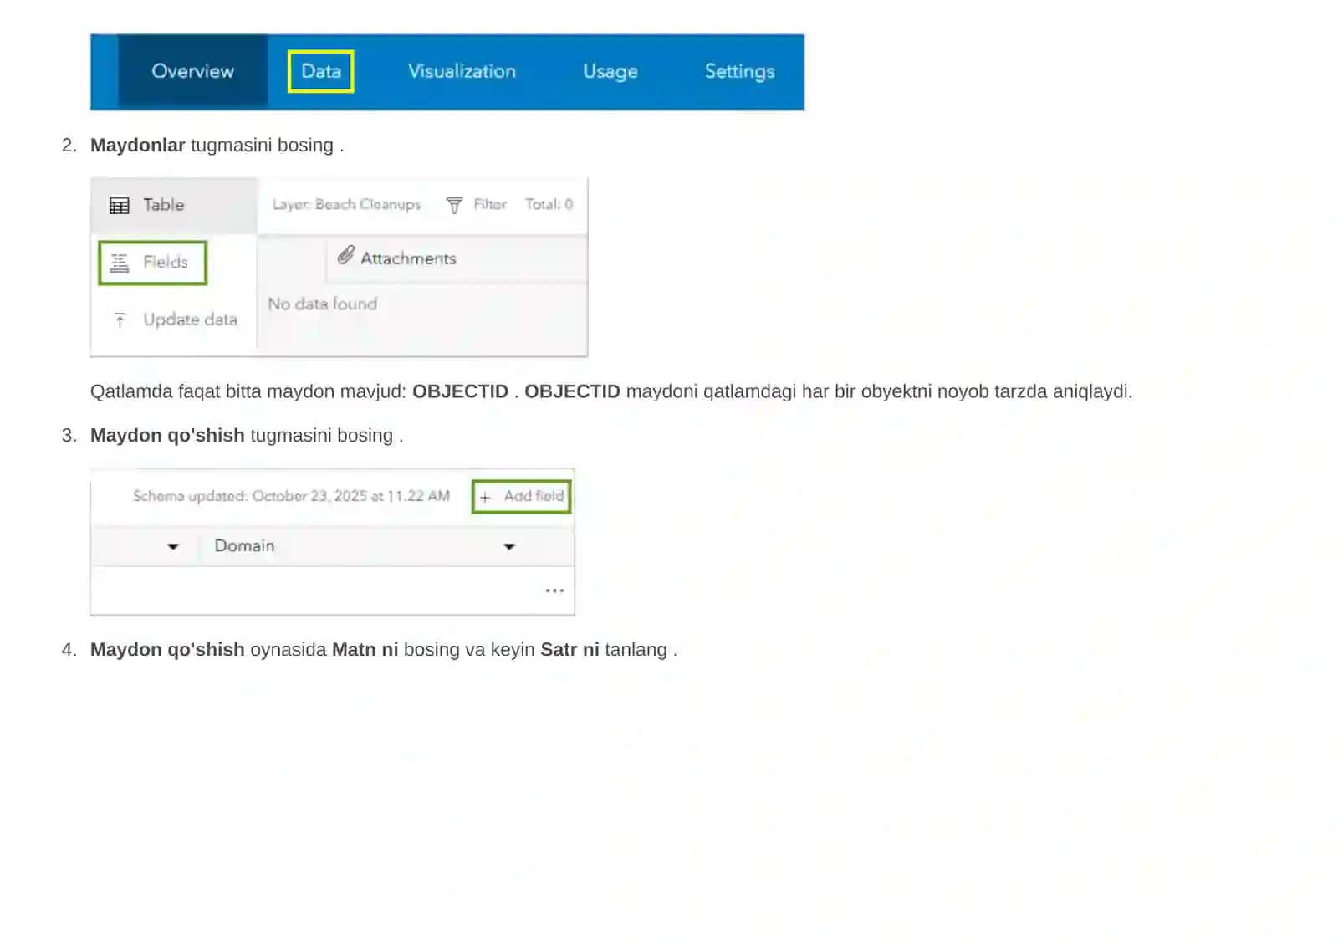
Task: Click the Attachments paperclip icon
Action: coord(345,256)
